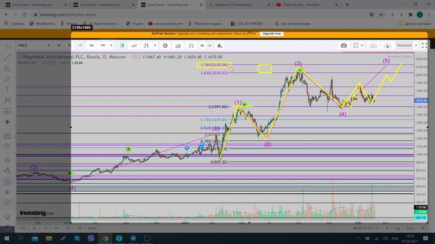
Task: Click the 10y date range button
Action: point(23,228)
